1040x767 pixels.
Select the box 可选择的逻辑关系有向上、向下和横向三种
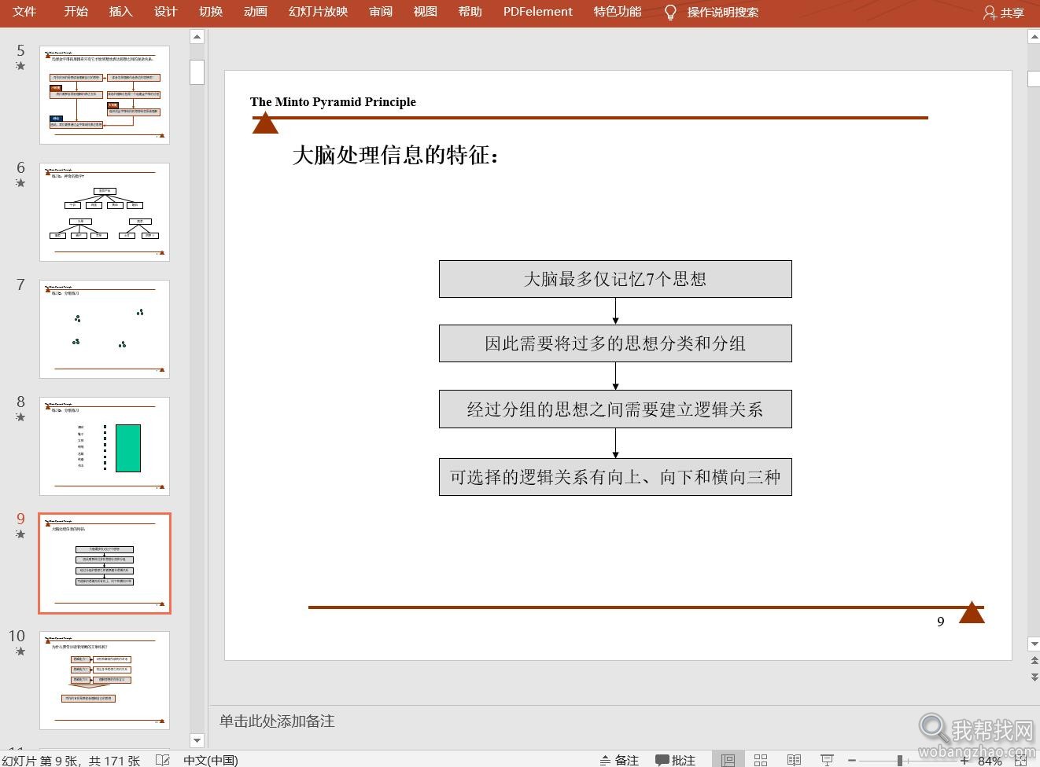tap(615, 477)
